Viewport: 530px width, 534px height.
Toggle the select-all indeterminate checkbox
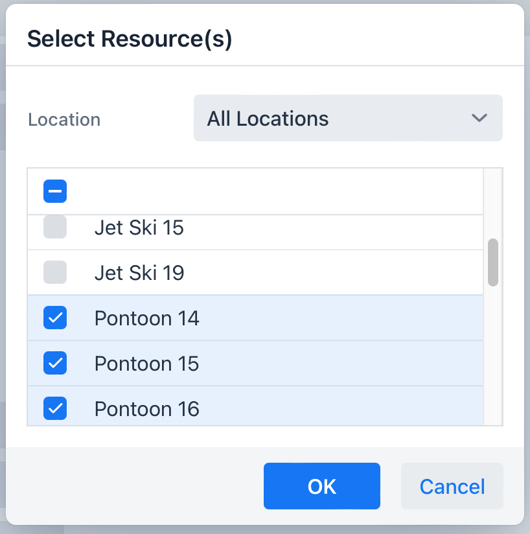coord(55,191)
